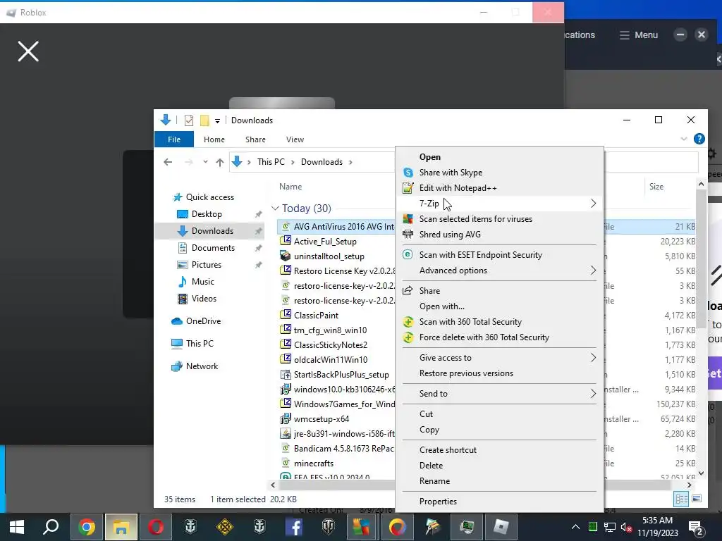Sort files by the Name column header
The image size is (722, 541).
pyautogui.click(x=290, y=187)
